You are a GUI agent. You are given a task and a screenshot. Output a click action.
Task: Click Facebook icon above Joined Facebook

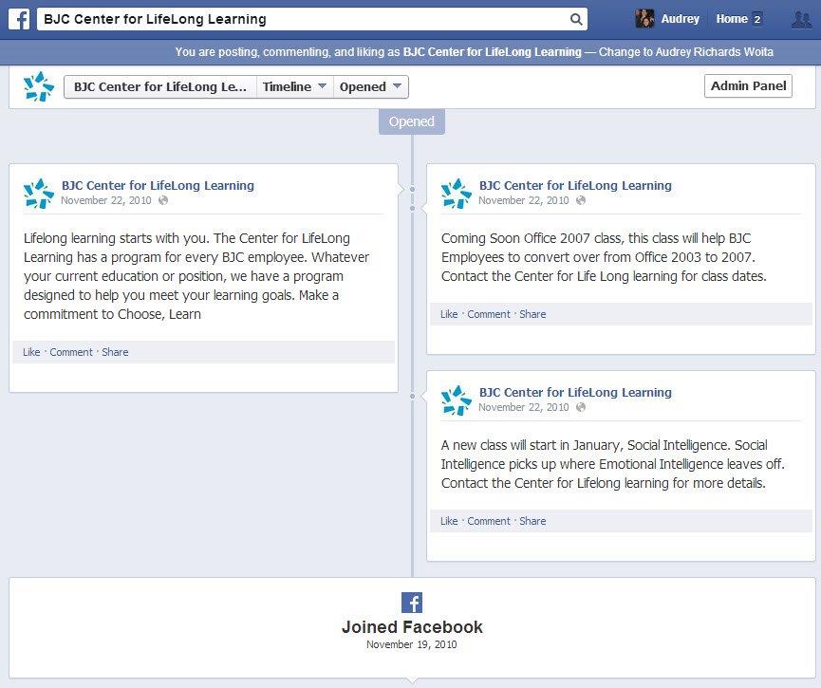[x=412, y=603]
